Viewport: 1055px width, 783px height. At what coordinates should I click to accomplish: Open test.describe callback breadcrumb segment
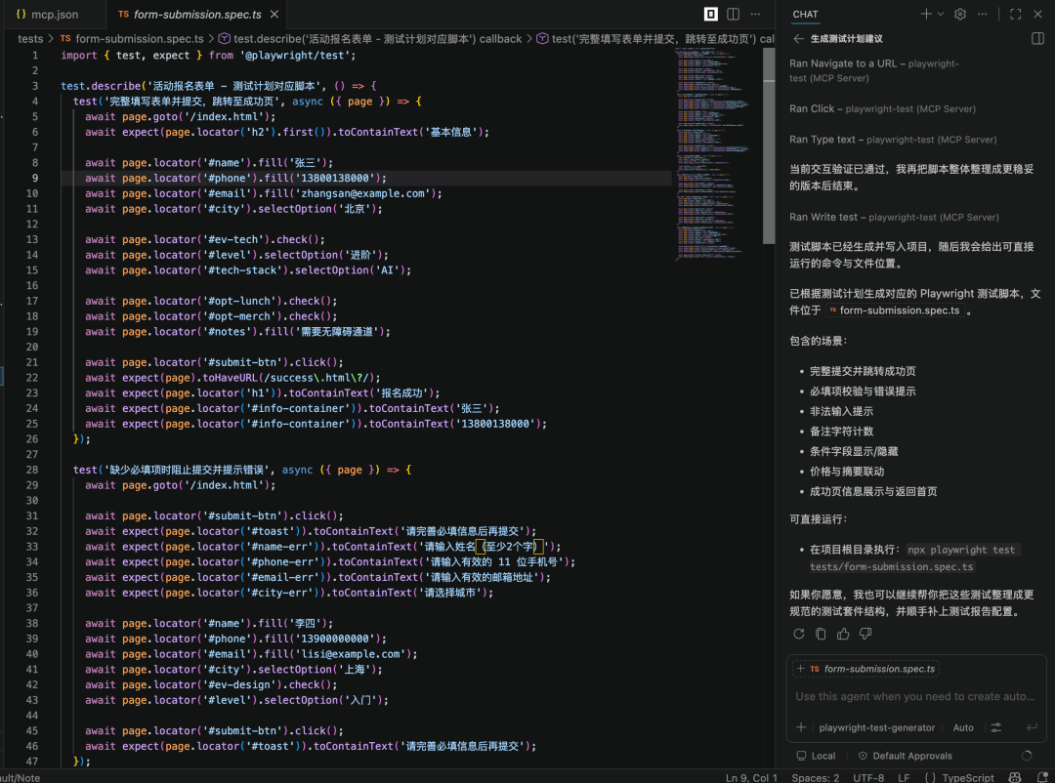[370, 39]
